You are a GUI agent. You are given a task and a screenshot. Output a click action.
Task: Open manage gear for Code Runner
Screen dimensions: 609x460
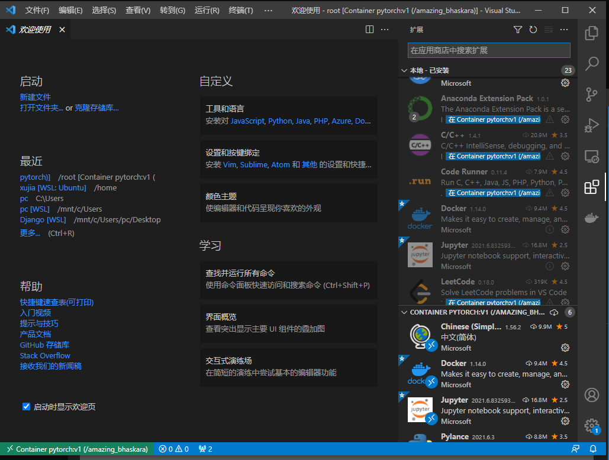click(565, 193)
